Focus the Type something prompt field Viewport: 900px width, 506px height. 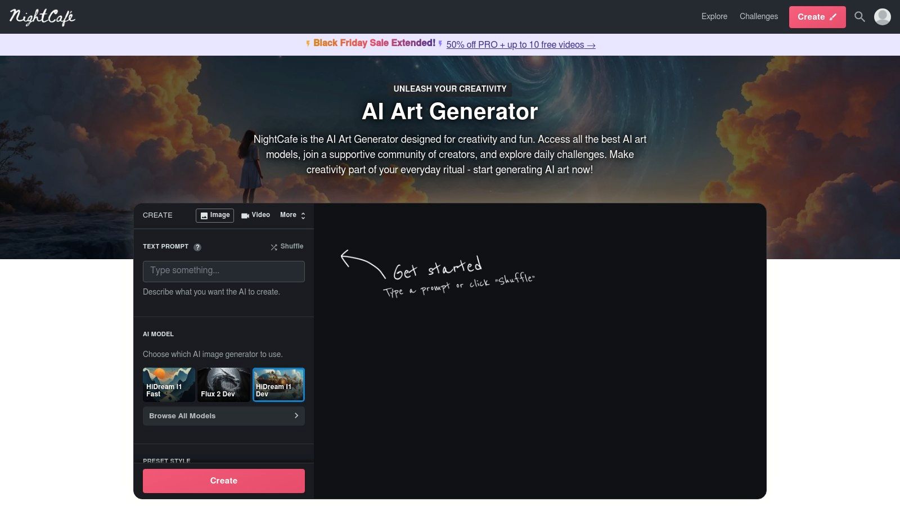click(224, 271)
